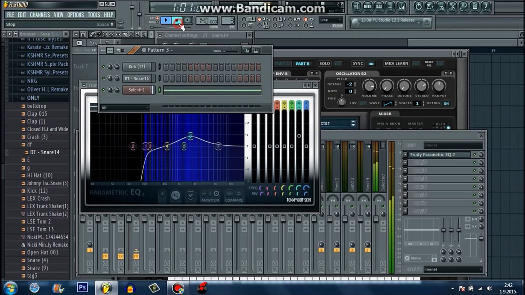
Task: Open the All channel filter dropdown
Action: click(x=125, y=108)
